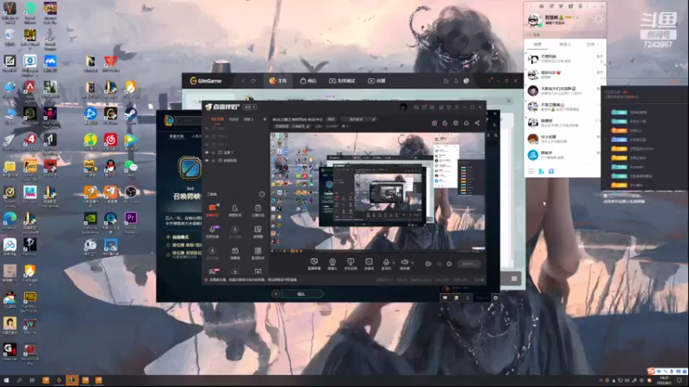Screen dimensions: 689x387
Task: Open the streamer avatar in the companion title bar
Action: pos(403,107)
